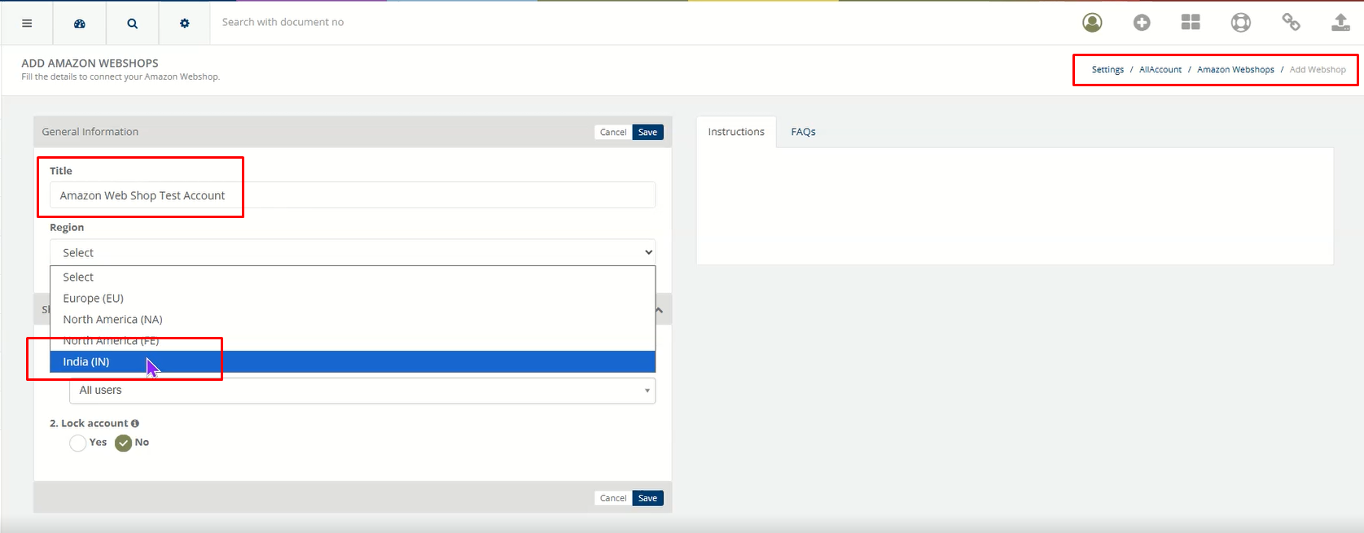Collapse the section with chevron arrow
This screenshot has width=1364, height=533.
659,310
